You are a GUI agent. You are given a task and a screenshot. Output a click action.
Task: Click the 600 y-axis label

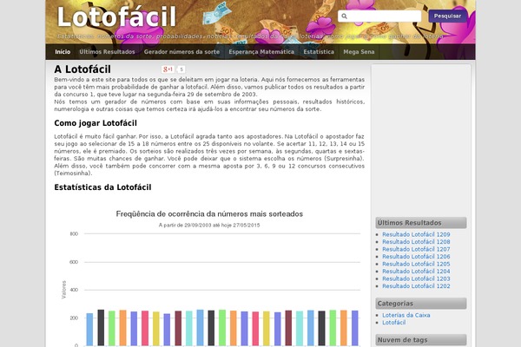click(x=74, y=262)
